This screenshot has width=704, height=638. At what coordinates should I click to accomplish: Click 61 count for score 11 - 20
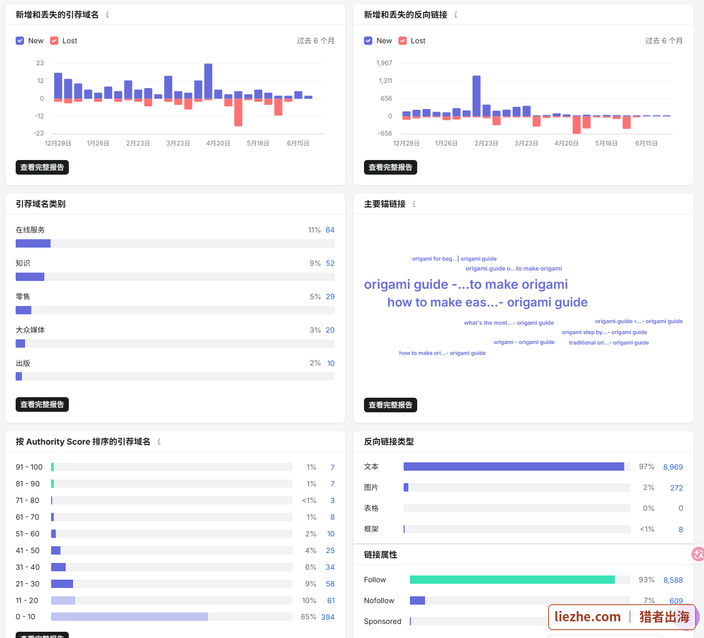(x=331, y=600)
